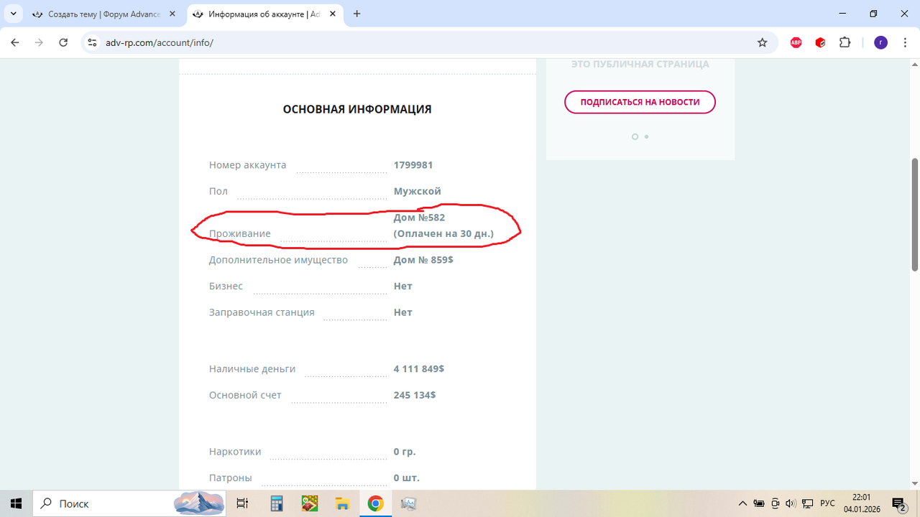Select the first carousel dot indicator
Viewport: 920px width, 517px height.
(x=635, y=136)
